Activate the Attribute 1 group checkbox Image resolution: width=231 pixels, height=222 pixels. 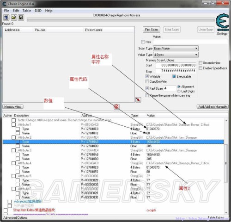[x=13, y=124]
